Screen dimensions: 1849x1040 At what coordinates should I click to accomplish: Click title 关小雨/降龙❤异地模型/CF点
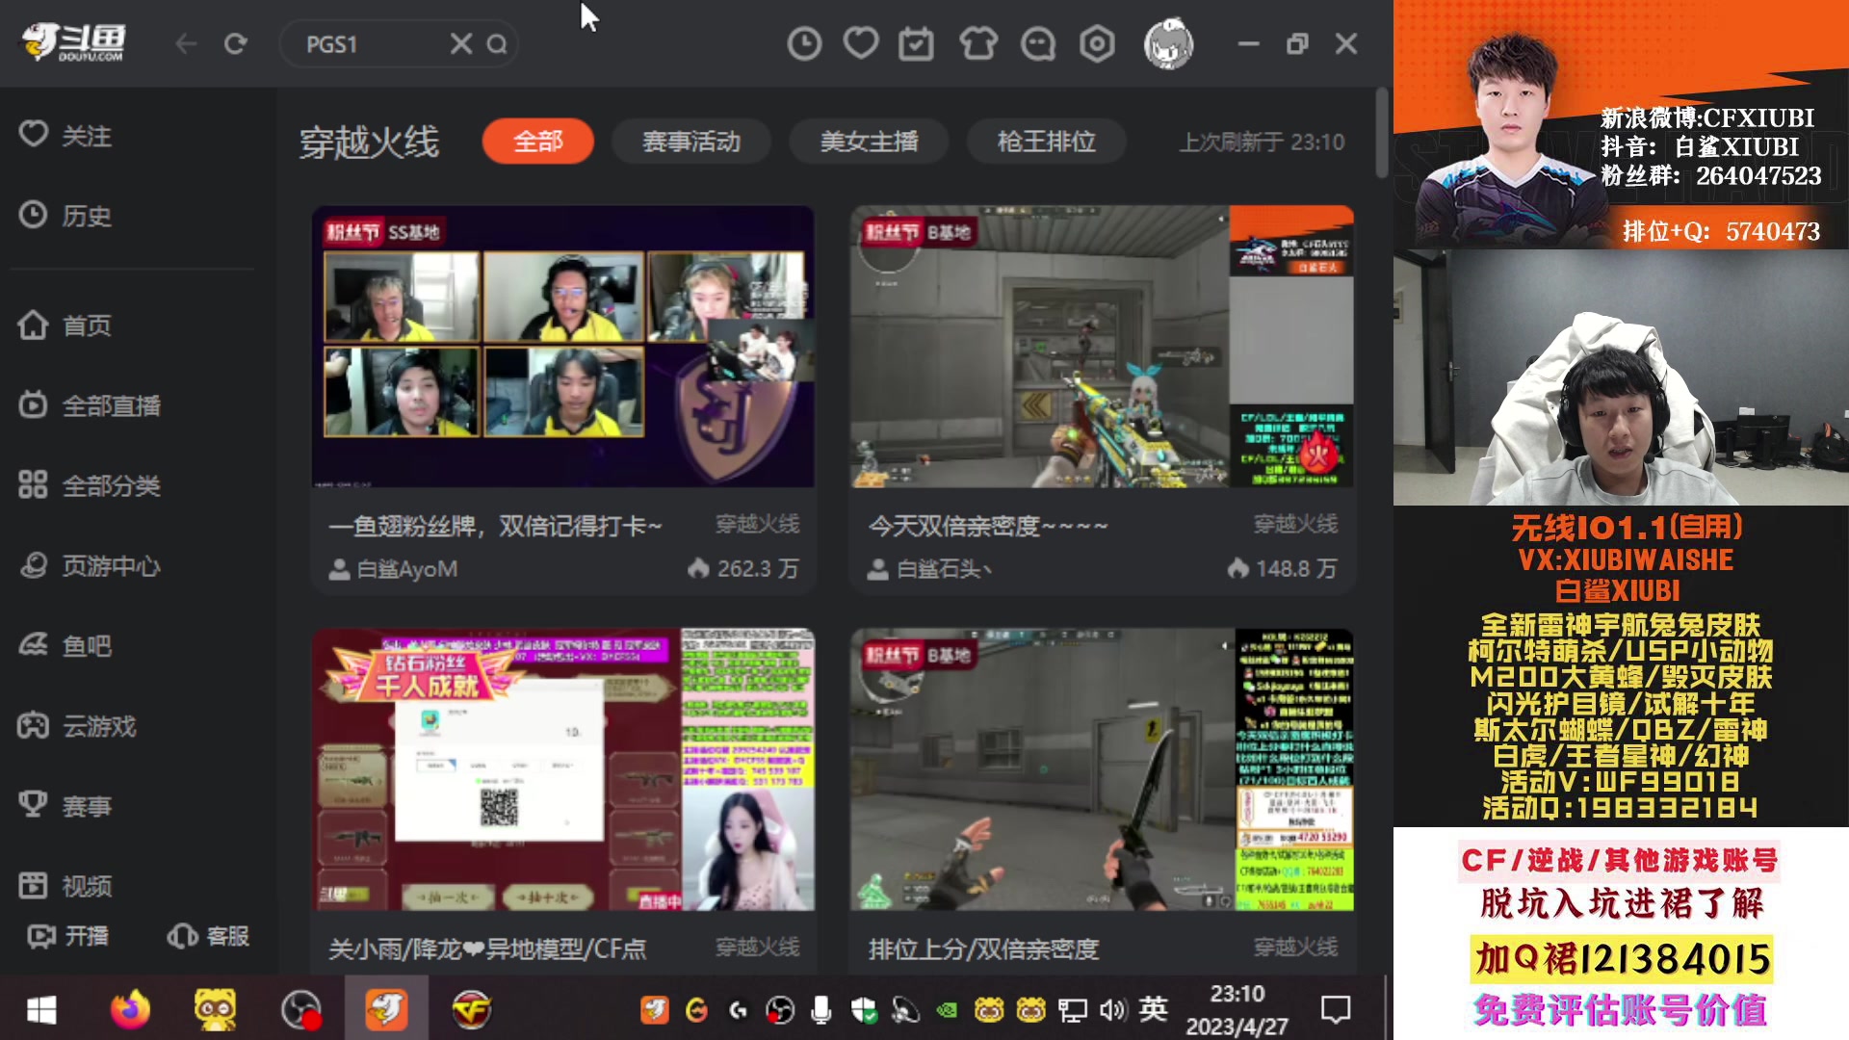click(x=487, y=949)
